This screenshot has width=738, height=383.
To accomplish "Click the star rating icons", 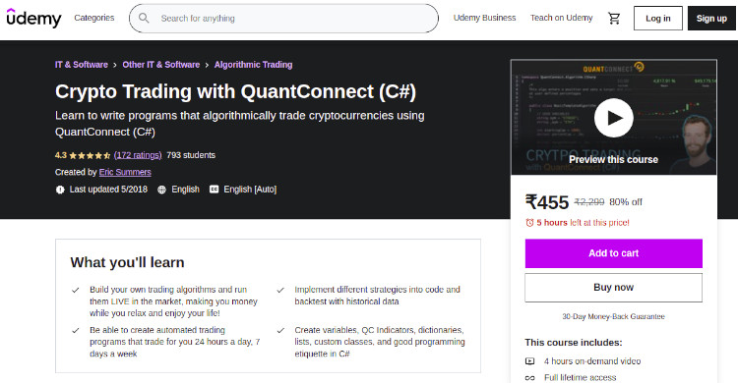I will coord(90,155).
